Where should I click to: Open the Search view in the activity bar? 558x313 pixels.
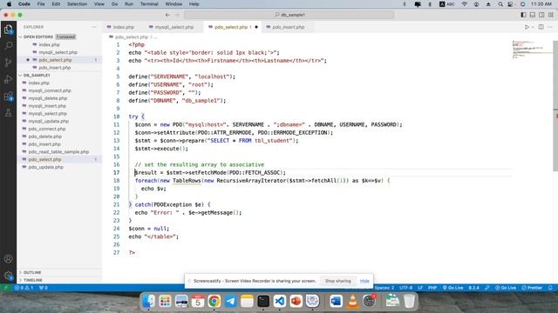pos(8,46)
